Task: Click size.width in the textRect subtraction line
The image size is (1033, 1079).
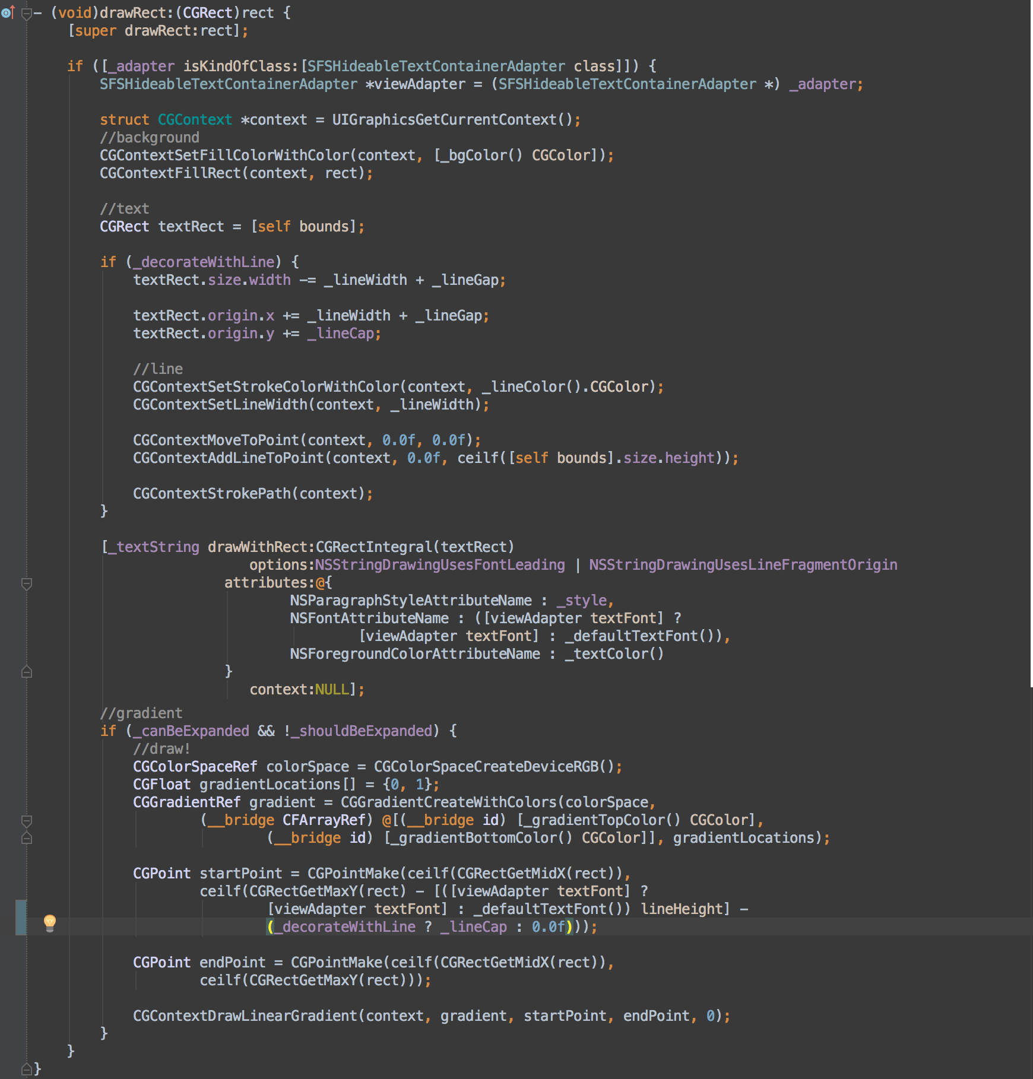Action: tap(249, 280)
